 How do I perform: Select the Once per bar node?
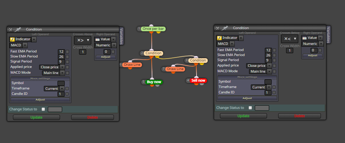[153, 29]
